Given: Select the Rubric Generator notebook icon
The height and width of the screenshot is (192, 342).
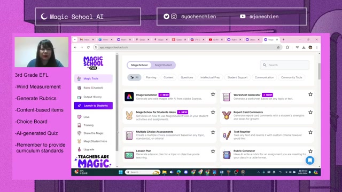Looking at the screenshot, I should coord(227,155).
